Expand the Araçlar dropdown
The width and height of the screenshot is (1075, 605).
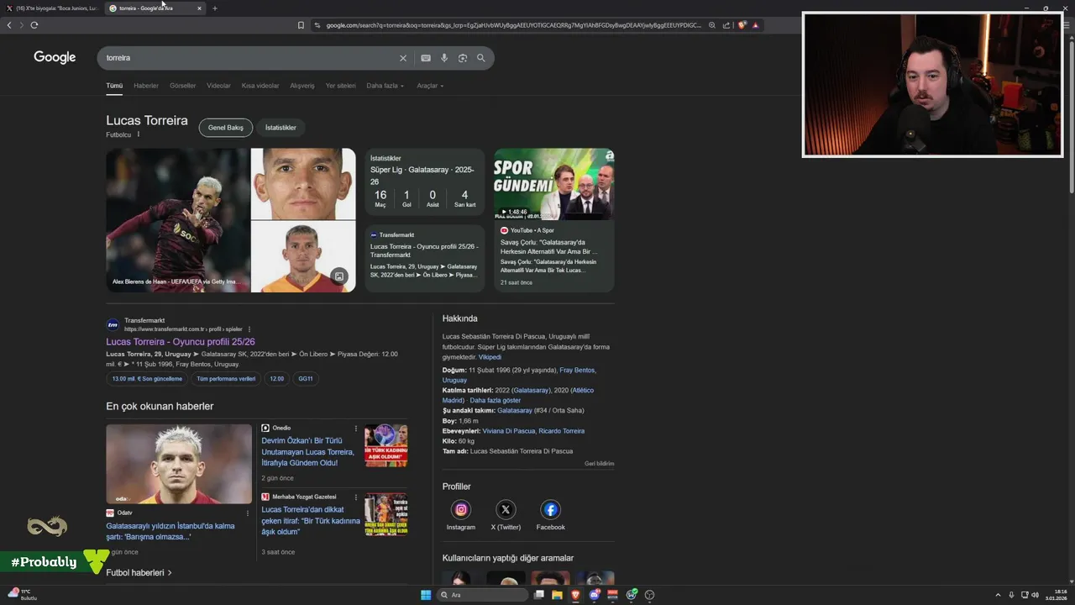(430, 86)
